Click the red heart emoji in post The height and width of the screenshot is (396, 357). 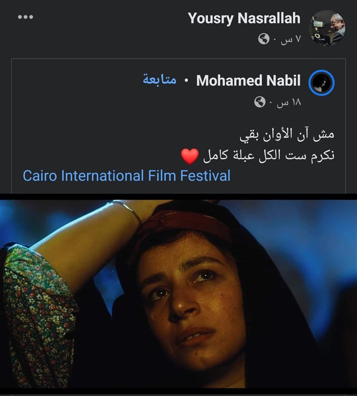point(190,156)
